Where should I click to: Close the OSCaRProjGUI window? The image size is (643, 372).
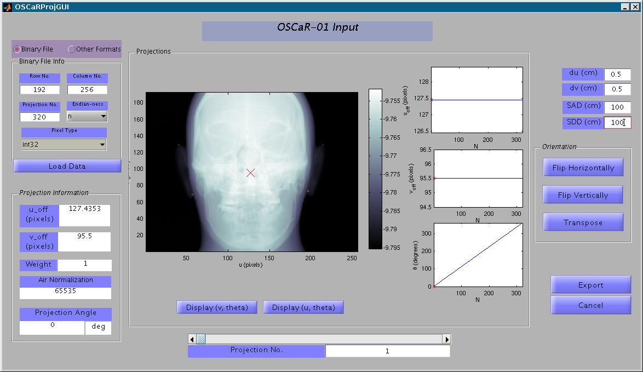click(634, 7)
